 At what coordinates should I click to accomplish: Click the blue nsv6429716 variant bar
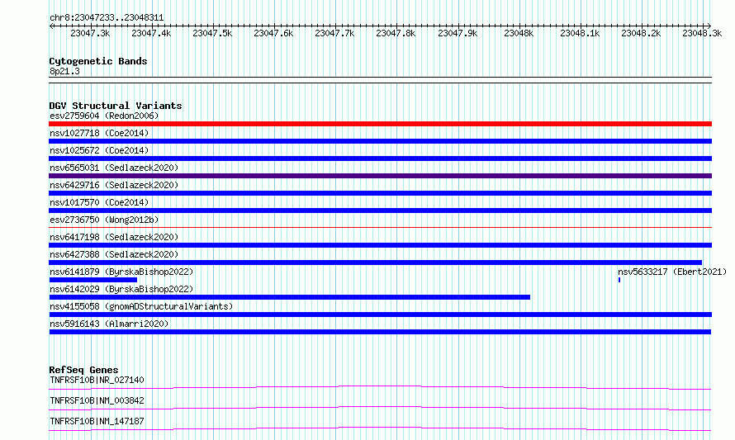pos(380,193)
